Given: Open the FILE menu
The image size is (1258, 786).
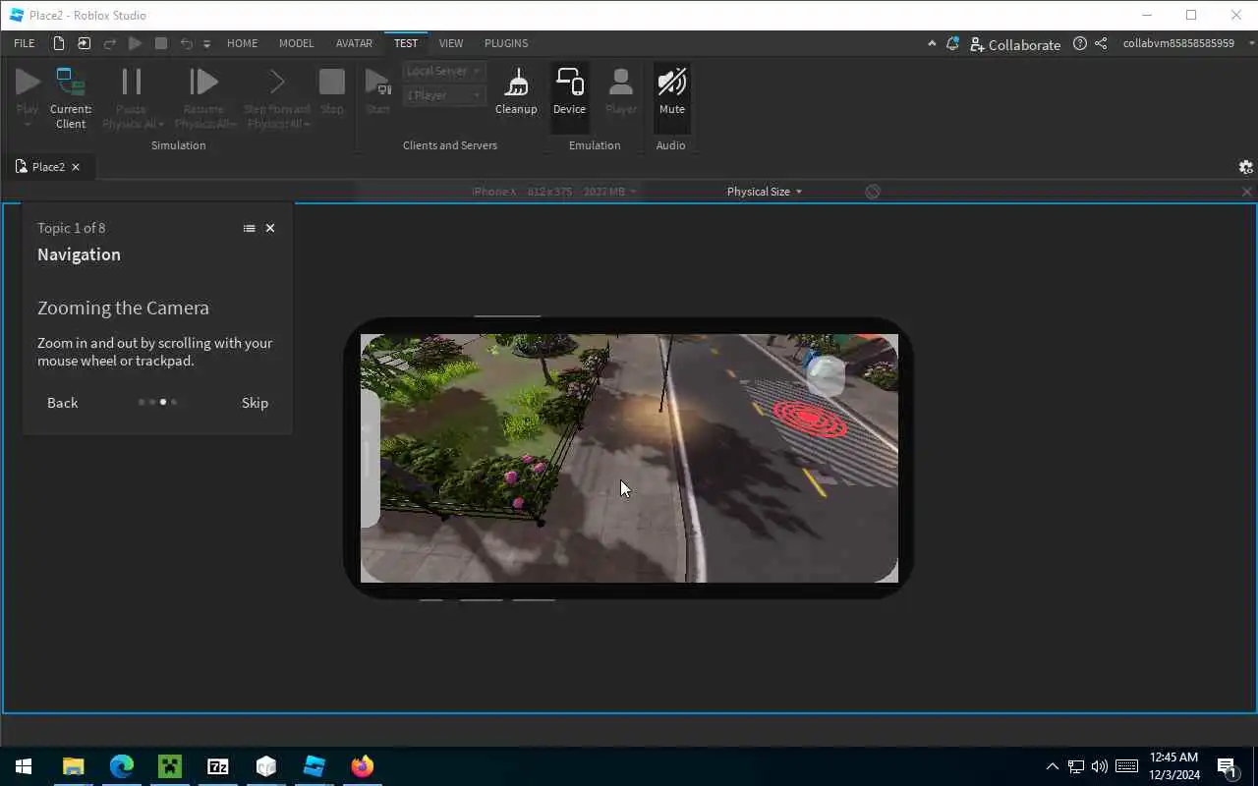Looking at the screenshot, I should pos(25,43).
